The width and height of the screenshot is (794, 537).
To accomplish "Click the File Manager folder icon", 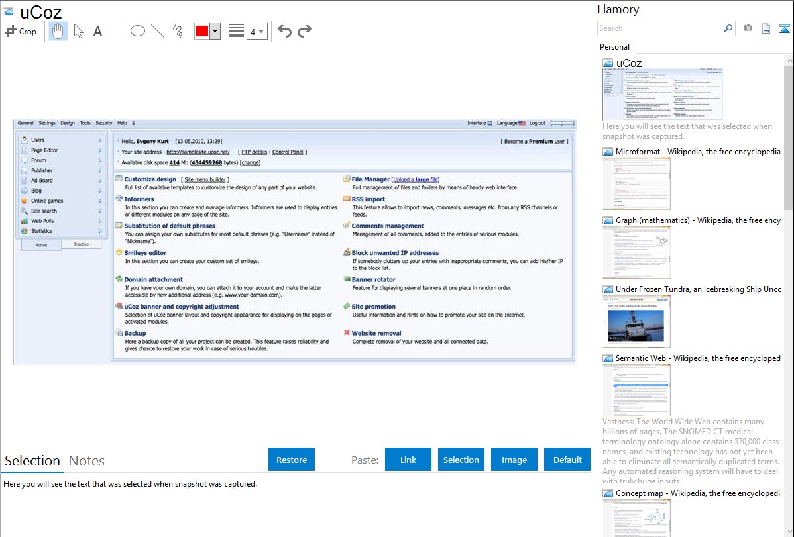I will click(x=347, y=179).
